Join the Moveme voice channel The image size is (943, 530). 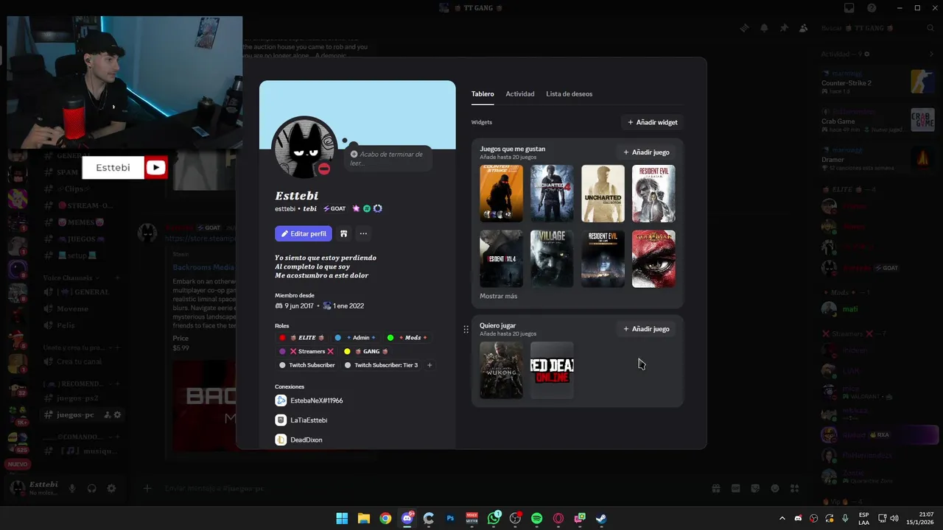72,308
